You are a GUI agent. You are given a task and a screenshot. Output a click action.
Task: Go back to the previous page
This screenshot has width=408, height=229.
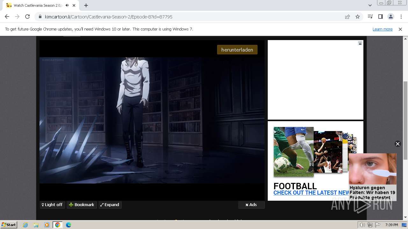click(x=7, y=17)
